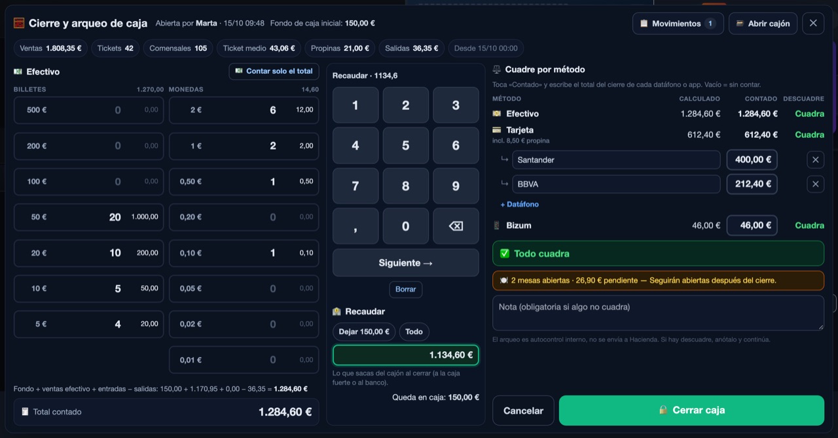838x438 pixels.
Task: Click Cancelar
Action: [523, 411]
